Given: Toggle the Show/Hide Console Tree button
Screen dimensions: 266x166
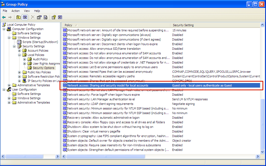Looking at the screenshot, I should pos(25,17).
